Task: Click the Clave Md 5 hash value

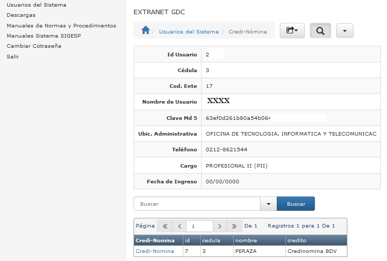Action: point(238,118)
